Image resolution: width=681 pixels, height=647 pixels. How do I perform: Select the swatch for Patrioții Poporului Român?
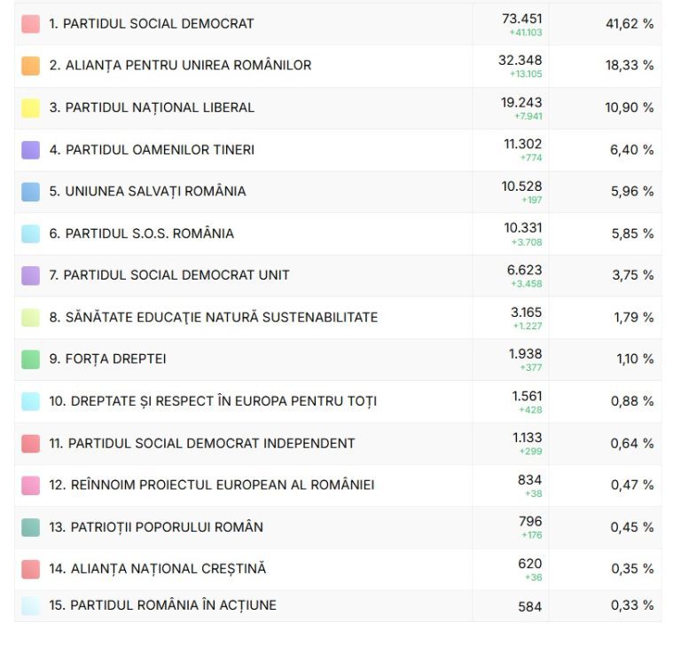[x=30, y=527]
